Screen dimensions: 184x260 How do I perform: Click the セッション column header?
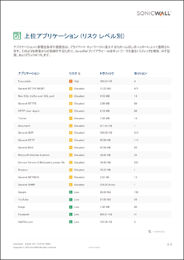point(141,73)
